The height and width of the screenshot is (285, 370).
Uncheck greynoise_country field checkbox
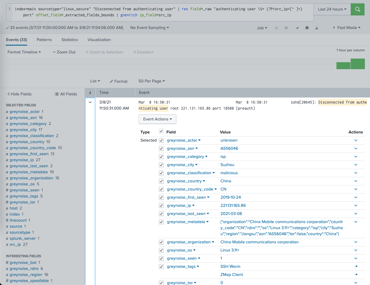(161, 181)
